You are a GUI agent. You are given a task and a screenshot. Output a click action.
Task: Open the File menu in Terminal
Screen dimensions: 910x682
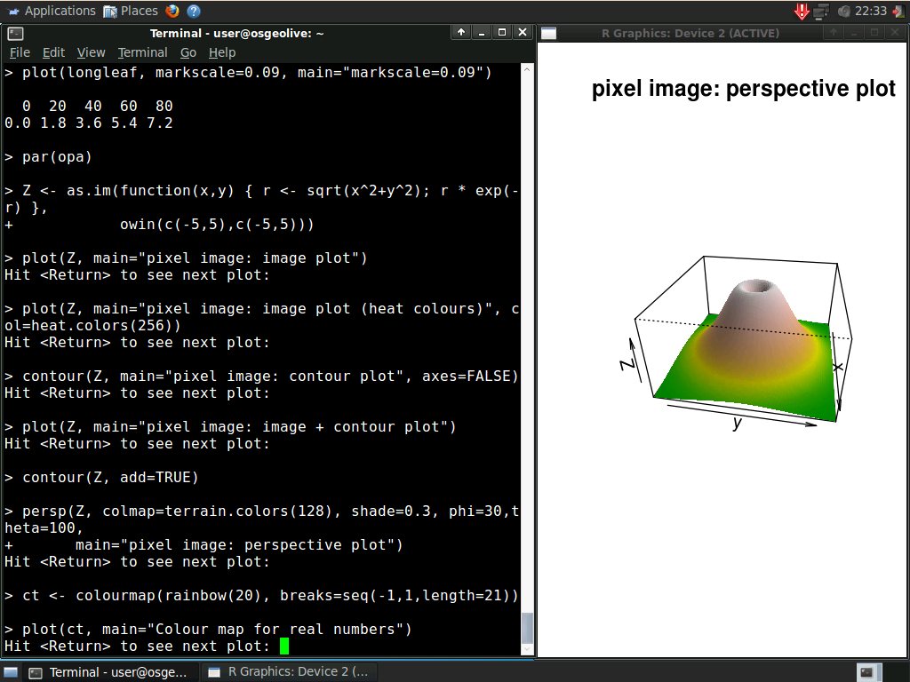tap(20, 52)
